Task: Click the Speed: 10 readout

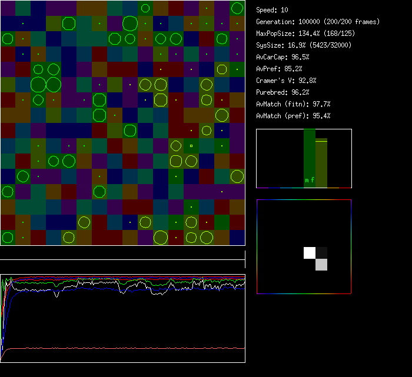Action: (x=272, y=10)
